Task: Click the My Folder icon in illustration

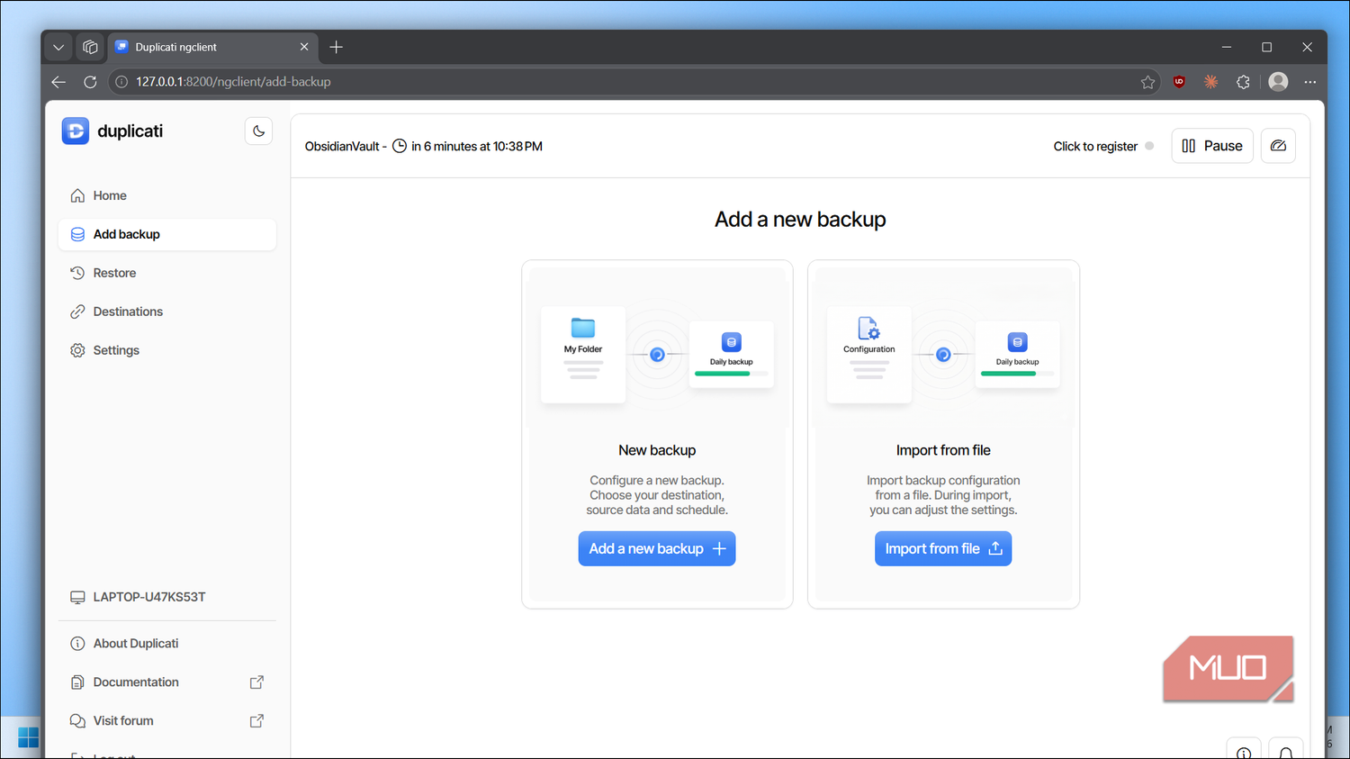Action: tap(583, 328)
